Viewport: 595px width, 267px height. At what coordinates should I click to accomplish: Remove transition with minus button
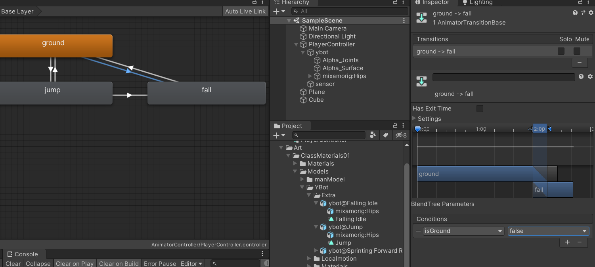[x=580, y=62]
